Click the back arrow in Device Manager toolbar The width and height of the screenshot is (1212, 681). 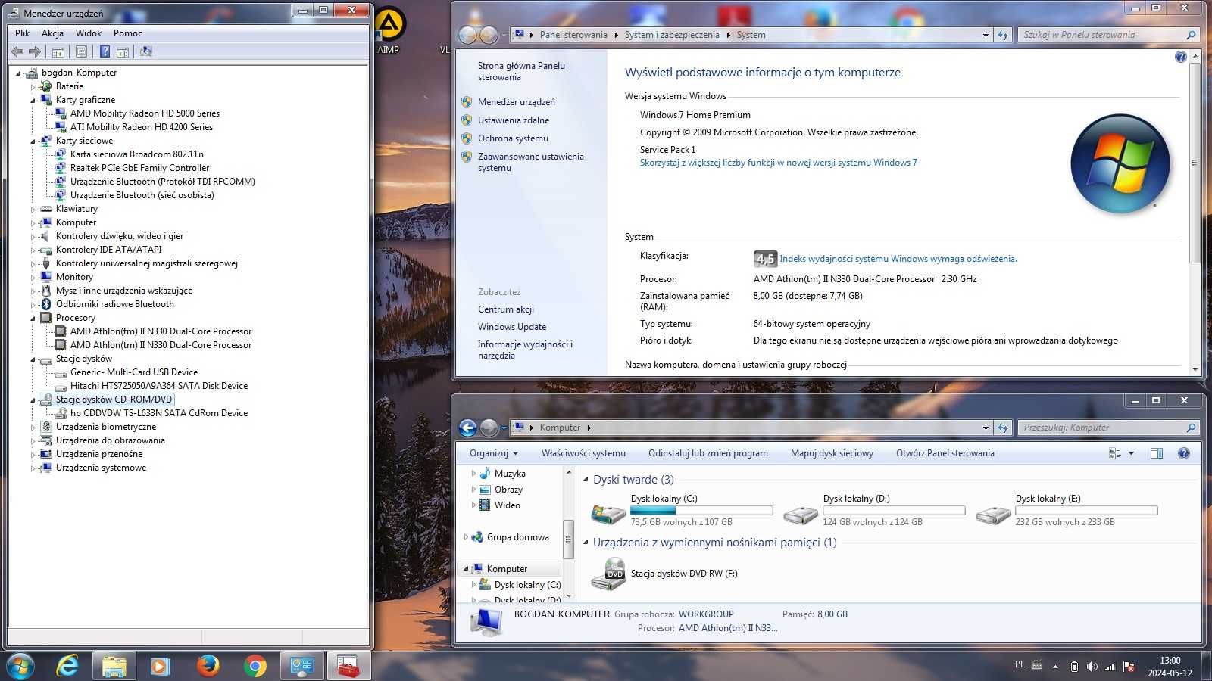17,51
